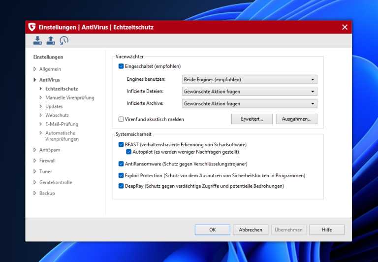
Task: Close the Einstellungen dialog with the X
Action: pos(345,27)
